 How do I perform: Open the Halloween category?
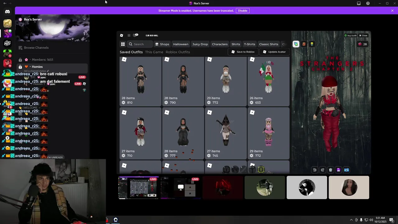point(181,44)
